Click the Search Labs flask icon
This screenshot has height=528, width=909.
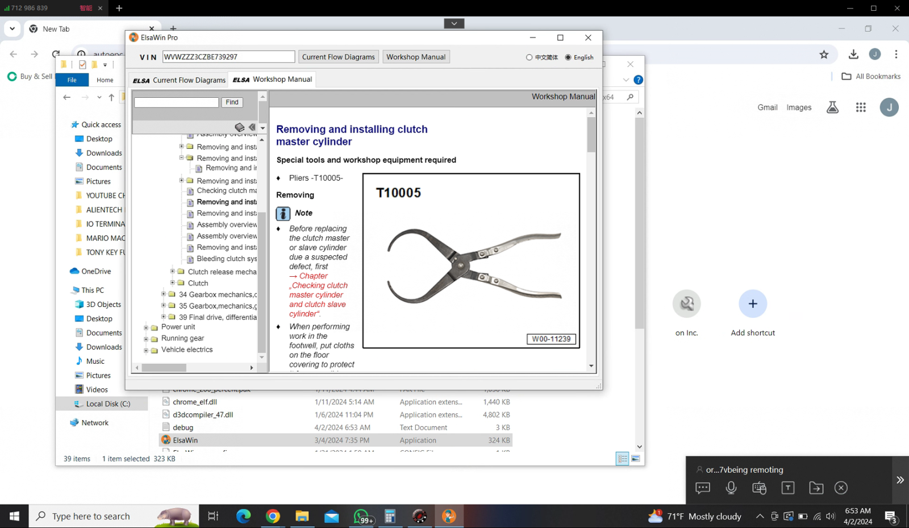pyautogui.click(x=832, y=107)
